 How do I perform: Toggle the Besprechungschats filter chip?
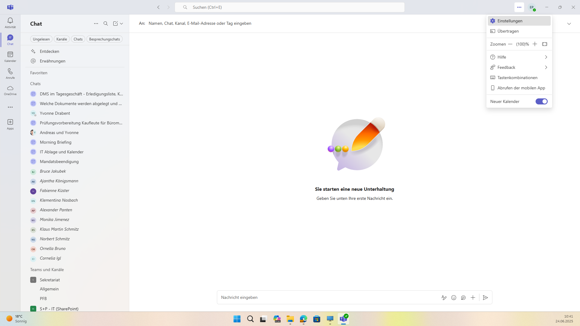pos(105,39)
